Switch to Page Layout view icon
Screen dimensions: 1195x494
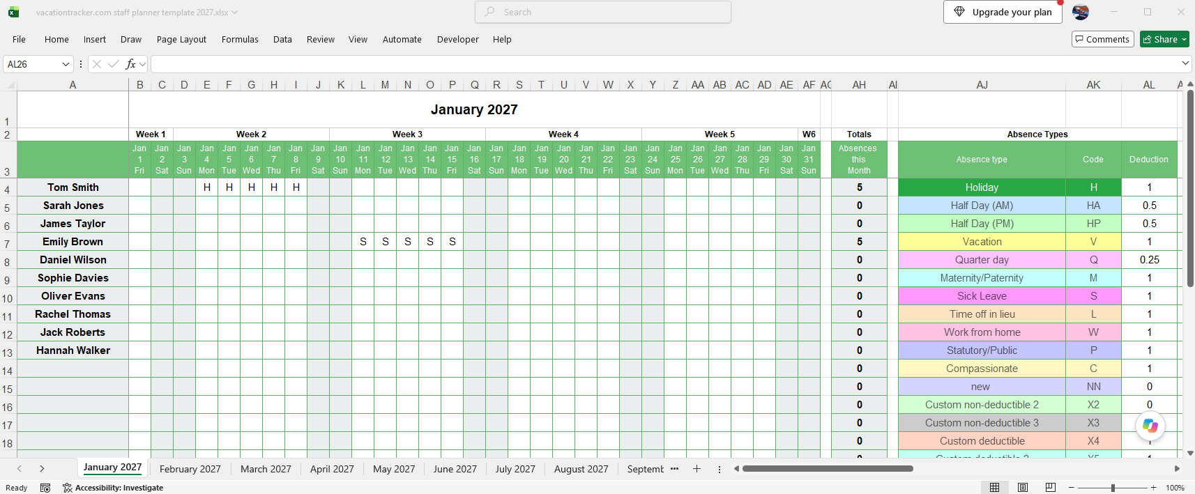tap(1023, 488)
